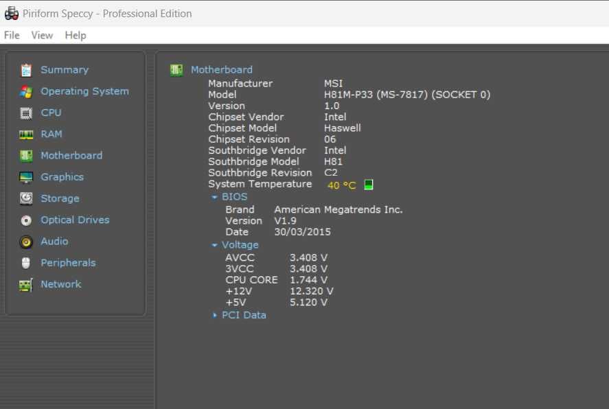Click the Motherboard icon in the sidebar
609x409 pixels.
coord(26,156)
